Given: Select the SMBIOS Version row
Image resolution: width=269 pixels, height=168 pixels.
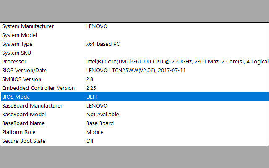Looking at the screenshot, I should pos(135,79).
